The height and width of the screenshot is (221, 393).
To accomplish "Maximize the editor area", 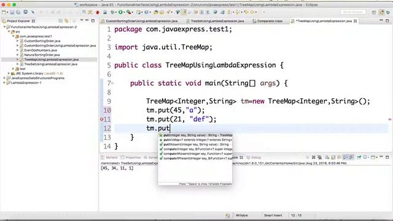I will tap(387, 21).
